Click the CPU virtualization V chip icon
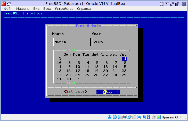Screen dimensions: 188x121 (149, 117)
